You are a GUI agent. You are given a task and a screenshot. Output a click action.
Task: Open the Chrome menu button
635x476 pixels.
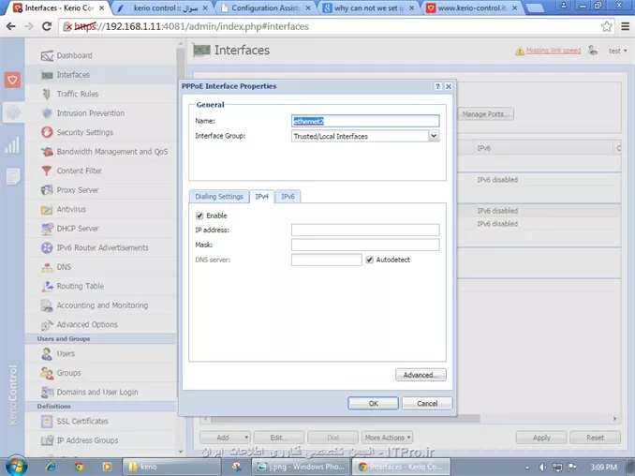pyautogui.click(x=626, y=27)
